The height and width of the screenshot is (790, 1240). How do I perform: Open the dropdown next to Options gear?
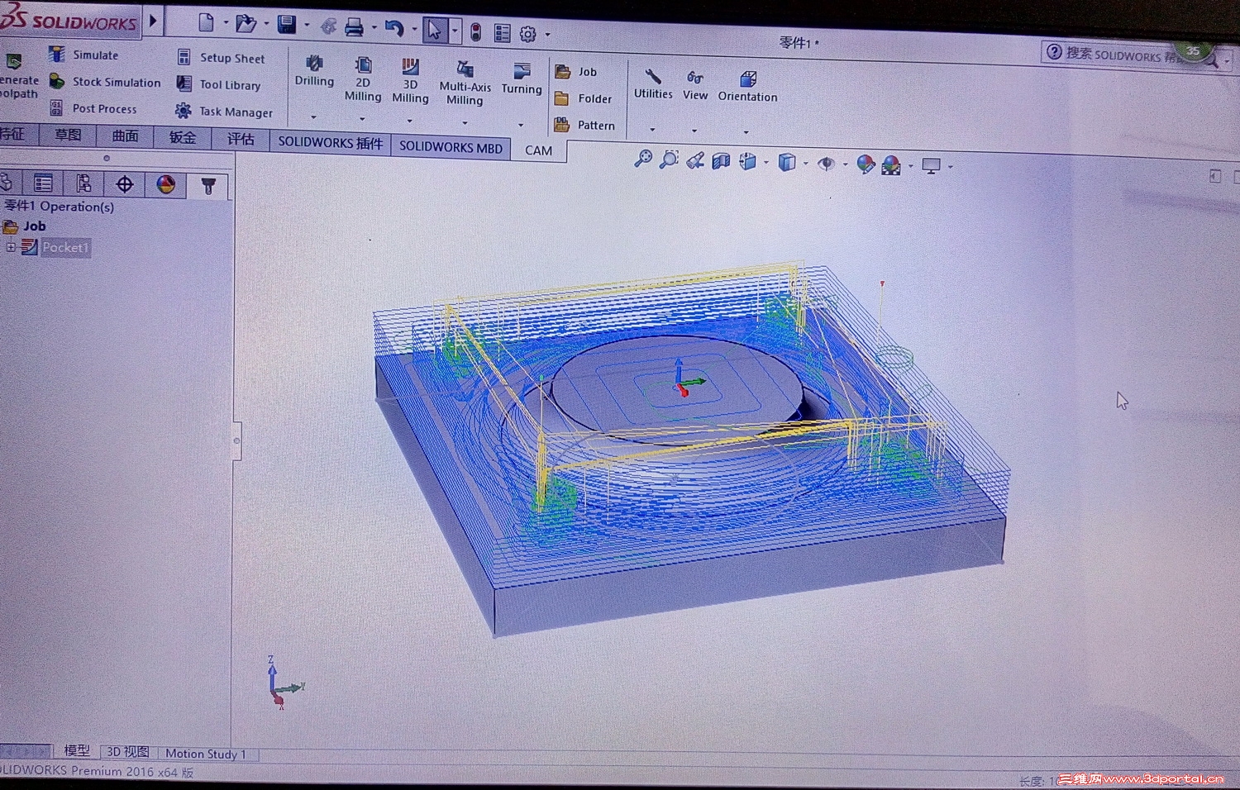click(x=547, y=35)
